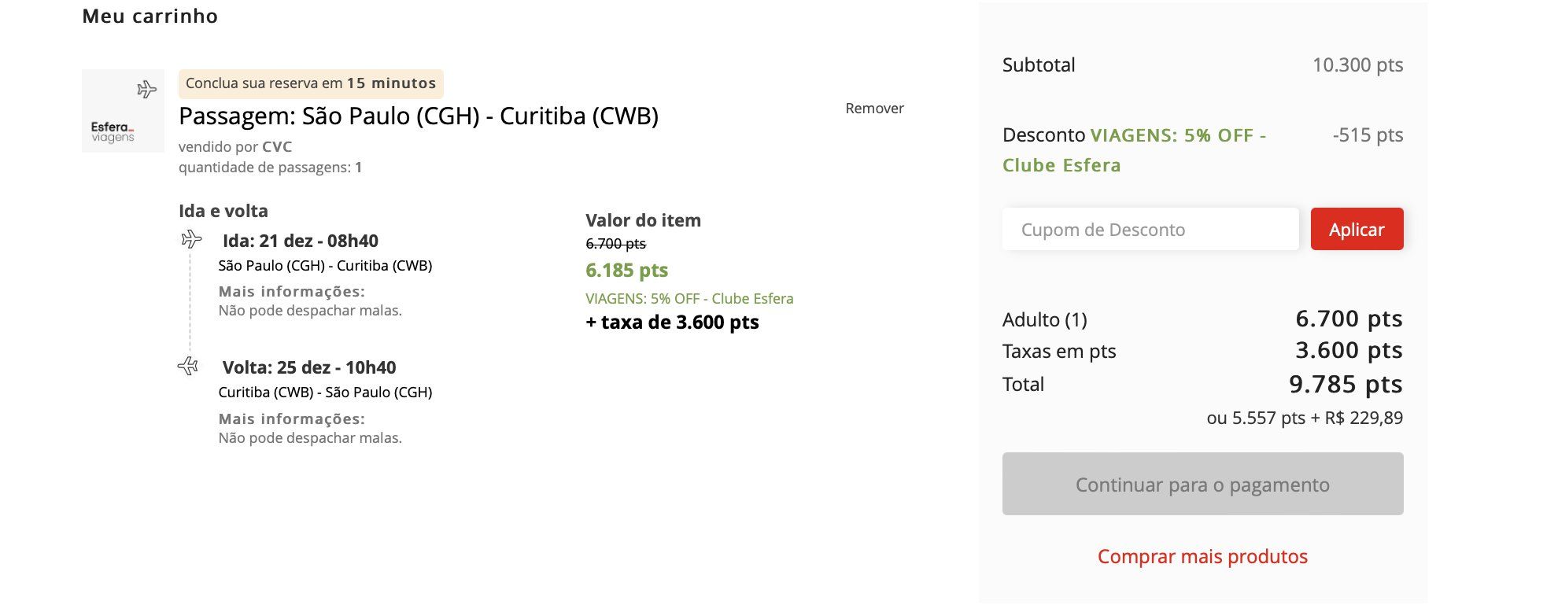Remove the flight from cart
The image size is (1558, 612).
coord(874,109)
